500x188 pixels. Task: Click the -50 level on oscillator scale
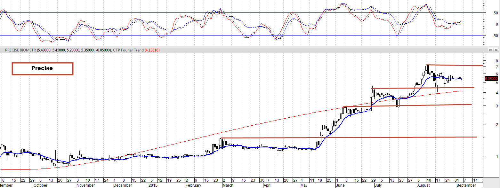pos(495,35)
